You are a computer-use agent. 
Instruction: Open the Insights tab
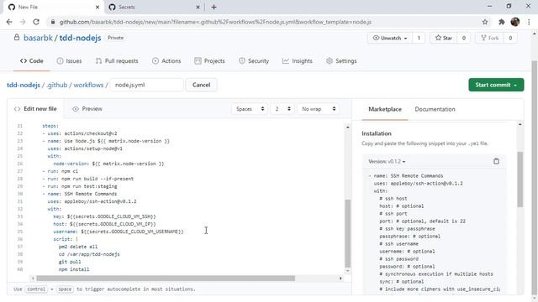(298, 61)
